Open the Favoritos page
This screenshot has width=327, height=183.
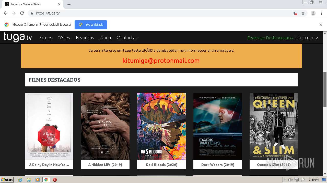point(85,38)
